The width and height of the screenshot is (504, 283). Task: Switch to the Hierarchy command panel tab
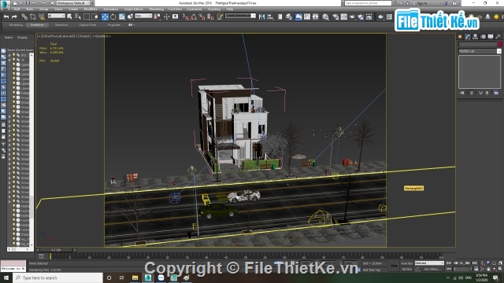pyautogui.click(x=475, y=37)
